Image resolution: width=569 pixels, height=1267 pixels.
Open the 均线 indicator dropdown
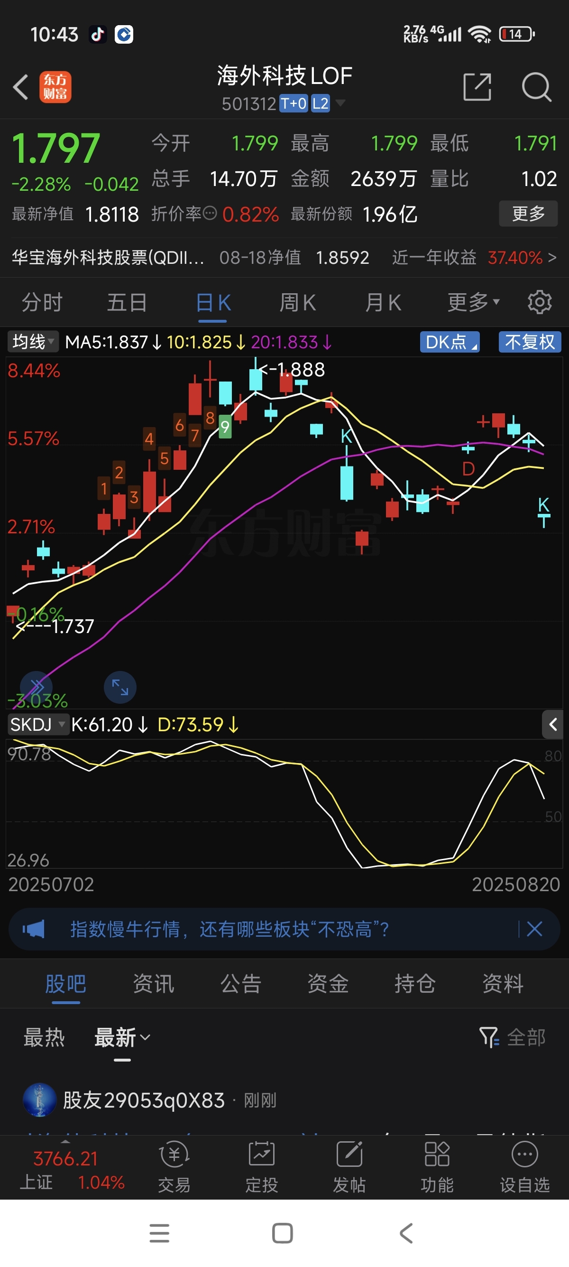click(32, 341)
